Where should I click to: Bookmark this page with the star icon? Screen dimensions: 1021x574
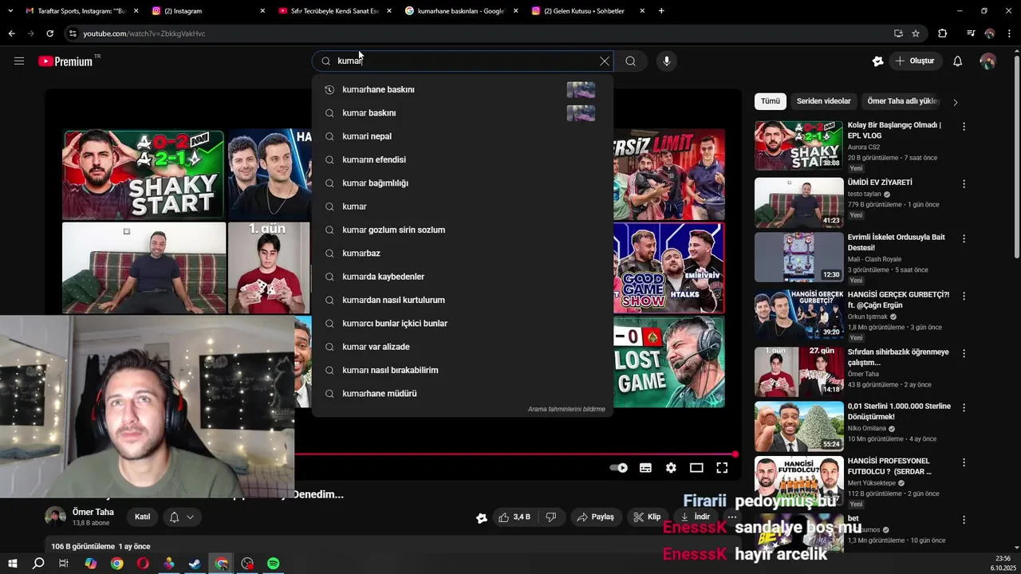pos(916,33)
